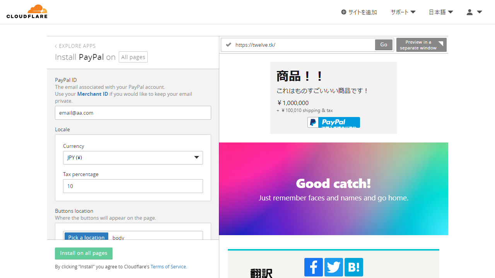Viewport: 495px width, 278px height.
Task: Click the plus icon to add site
Action: [x=344, y=12]
